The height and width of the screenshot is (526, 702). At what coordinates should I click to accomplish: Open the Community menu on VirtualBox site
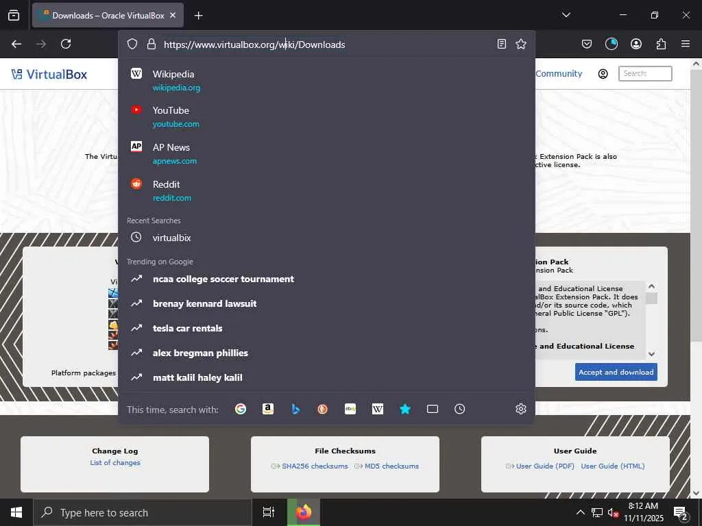[x=559, y=74]
